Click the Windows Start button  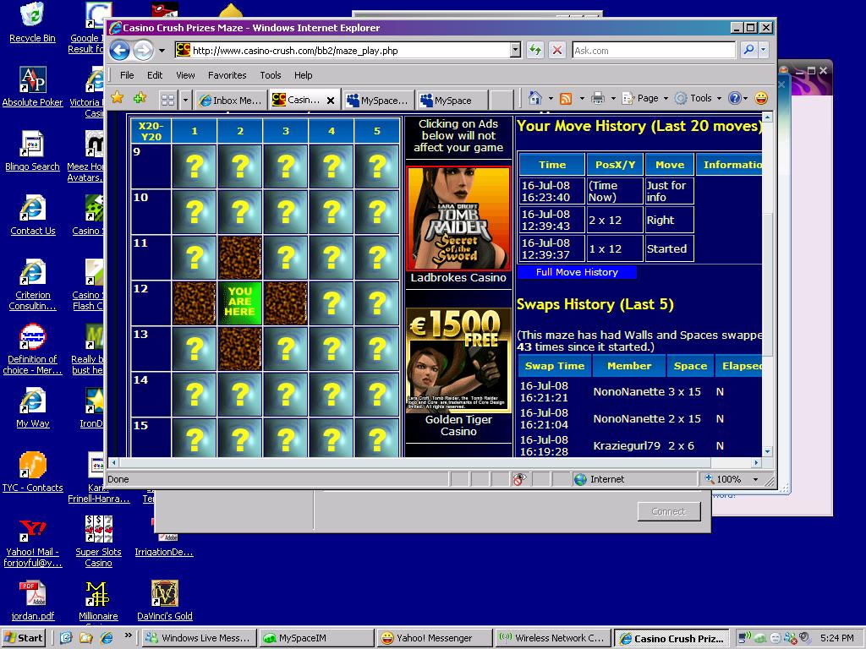(x=23, y=638)
